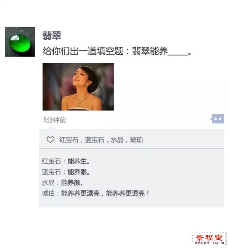Click commenter name 水晶 in comments
Screen dimensions: 229x249
(x=48, y=183)
